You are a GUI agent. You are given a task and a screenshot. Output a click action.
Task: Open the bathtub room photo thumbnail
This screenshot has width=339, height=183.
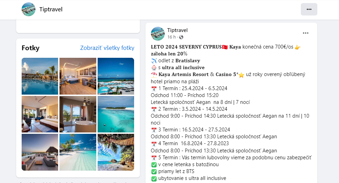(78, 114)
